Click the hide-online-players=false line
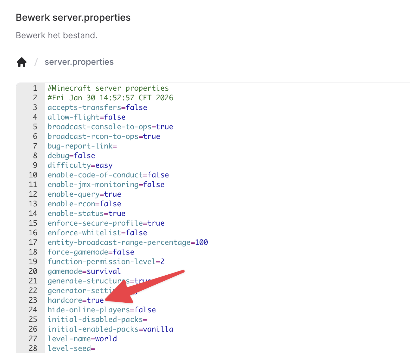 click(101, 310)
